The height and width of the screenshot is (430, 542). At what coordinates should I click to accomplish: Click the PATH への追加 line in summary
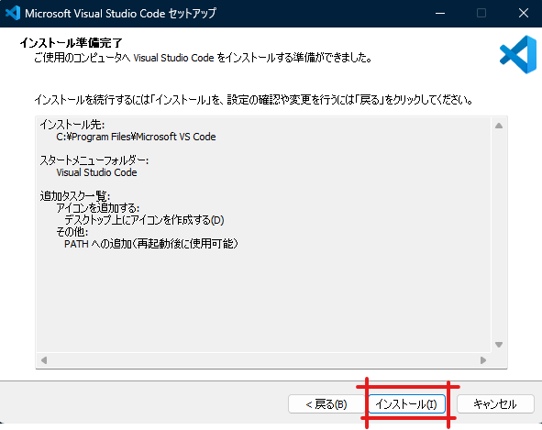pyautogui.click(x=151, y=244)
